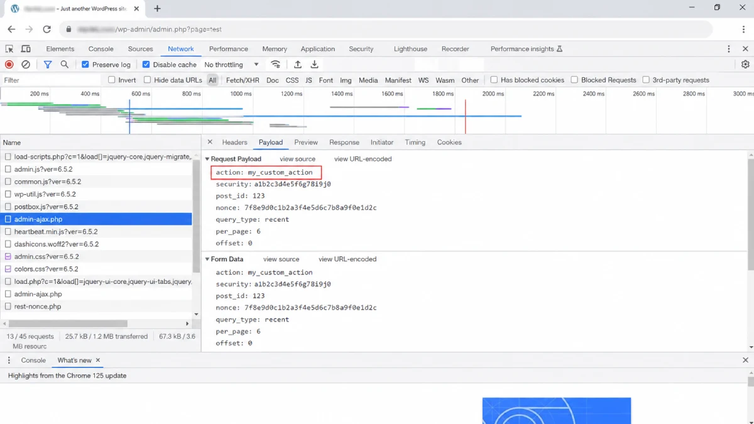This screenshot has height=424, width=754.
Task: Reload the page with the refresh icon
Action: pyautogui.click(x=46, y=29)
